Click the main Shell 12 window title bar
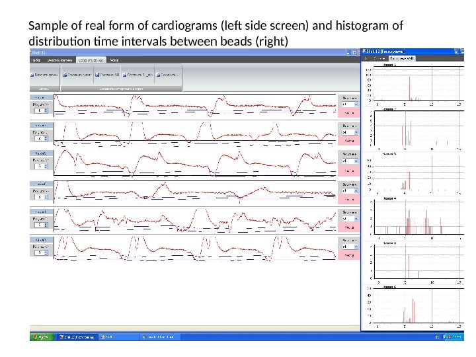The height and width of the screenshot is (357, 476). click(194, 52)
